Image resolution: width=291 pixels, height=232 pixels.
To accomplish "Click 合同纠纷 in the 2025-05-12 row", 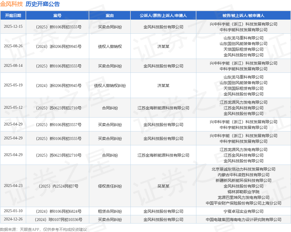I will 110,108.
